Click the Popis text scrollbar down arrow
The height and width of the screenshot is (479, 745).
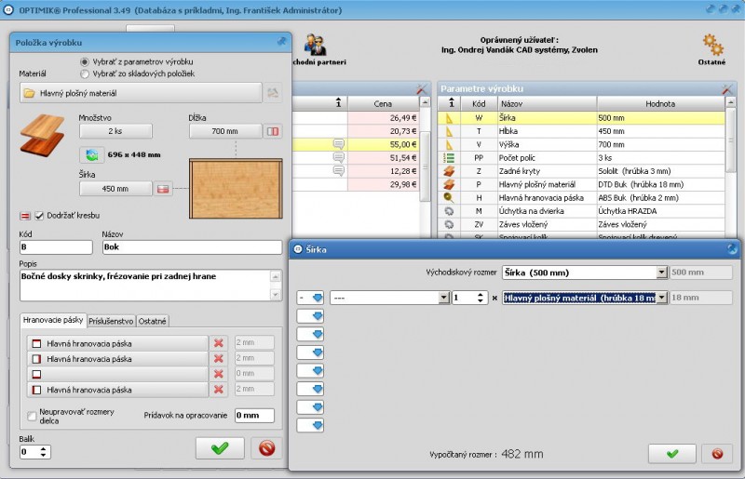pyautogui.click(x=275, y=295)
